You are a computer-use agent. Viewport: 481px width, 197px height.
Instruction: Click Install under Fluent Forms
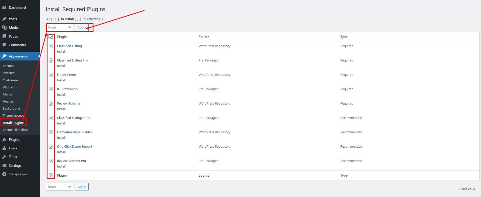click(x=61, y=80)
